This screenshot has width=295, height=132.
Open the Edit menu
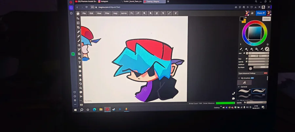91,13
